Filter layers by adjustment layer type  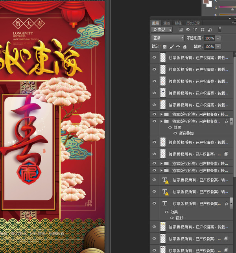pyautogui.click(x=188, y=30)
